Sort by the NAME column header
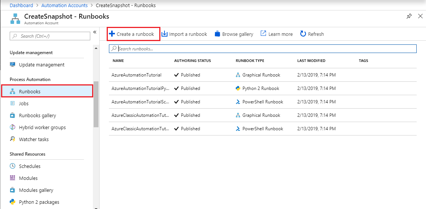Image resolution: width=426 pixels, height=209 pixels. [118, 60]
